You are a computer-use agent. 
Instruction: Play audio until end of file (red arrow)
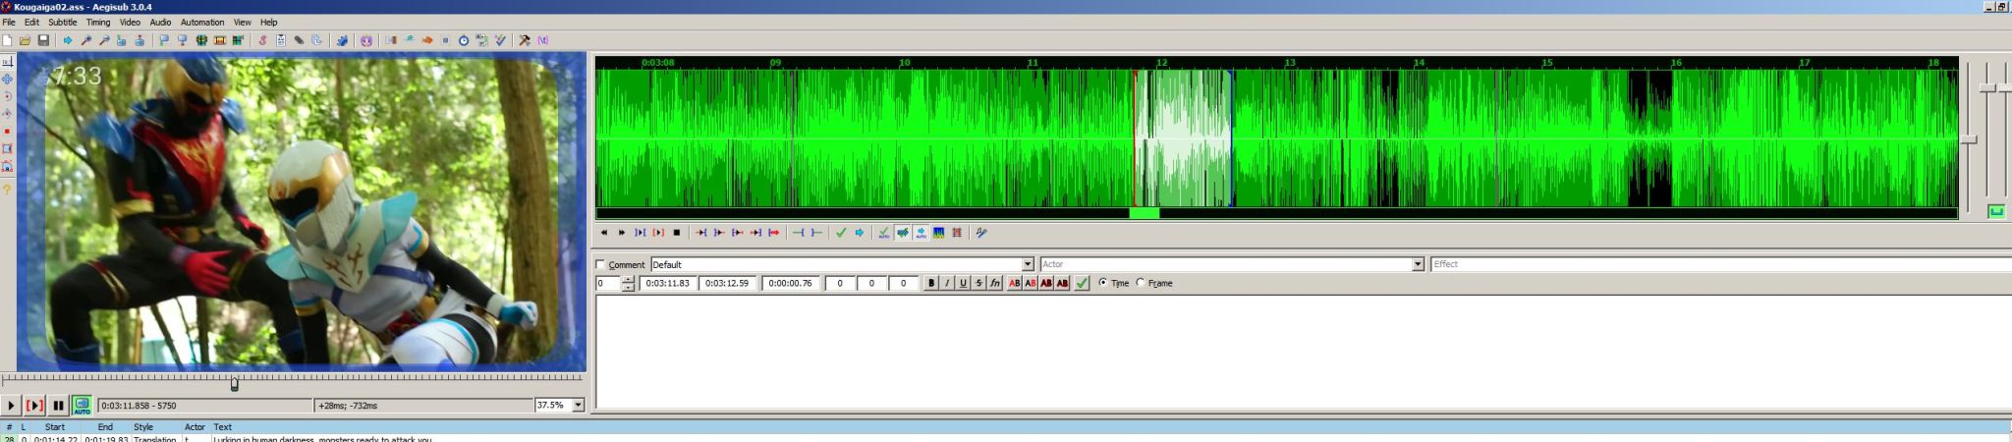773,233
